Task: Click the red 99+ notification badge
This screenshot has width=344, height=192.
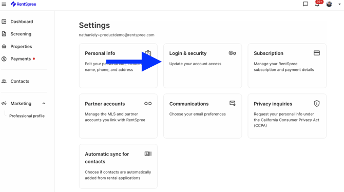Action: click(319, 2)
